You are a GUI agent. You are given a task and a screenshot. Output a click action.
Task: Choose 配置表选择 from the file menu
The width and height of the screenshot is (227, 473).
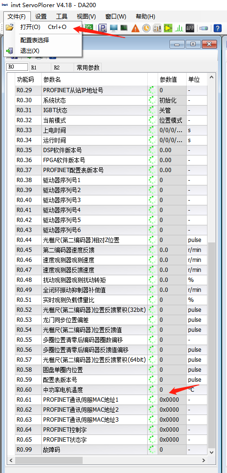coord(43,40)
